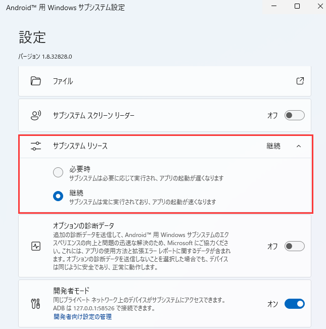Click the ファイル label
The width and height of the screenshot is (326, 329).
point(63,81)
